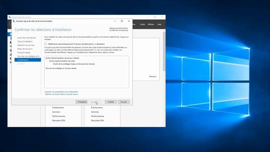Select the highlighted Confirmation wizard step

(x=28, y=60)
